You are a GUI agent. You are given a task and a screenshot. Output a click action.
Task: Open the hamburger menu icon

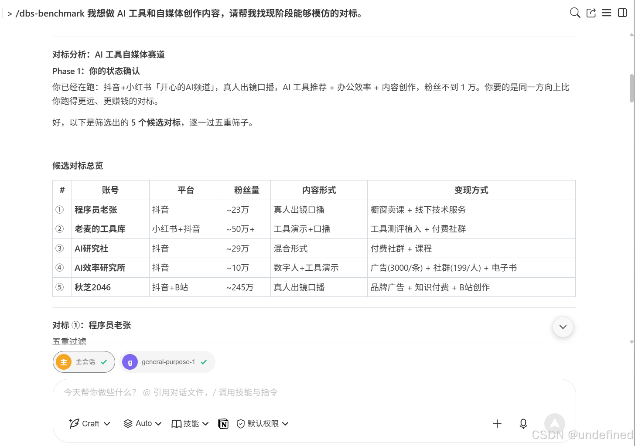607,13
